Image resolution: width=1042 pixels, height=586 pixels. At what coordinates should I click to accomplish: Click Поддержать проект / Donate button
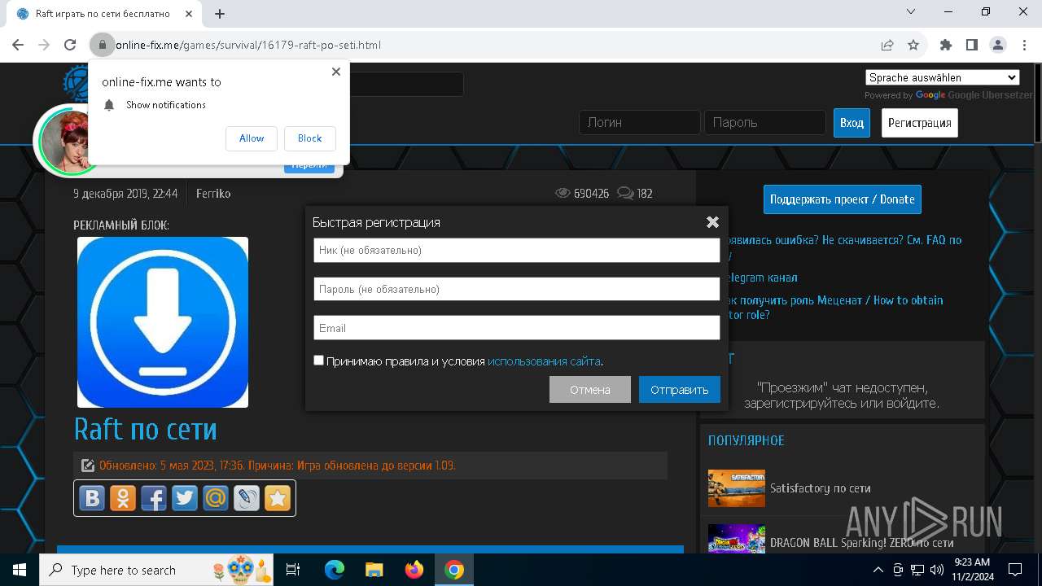tap(843, 199)
